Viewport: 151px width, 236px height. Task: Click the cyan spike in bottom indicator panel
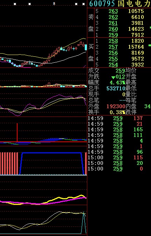[x=84, y=223]
